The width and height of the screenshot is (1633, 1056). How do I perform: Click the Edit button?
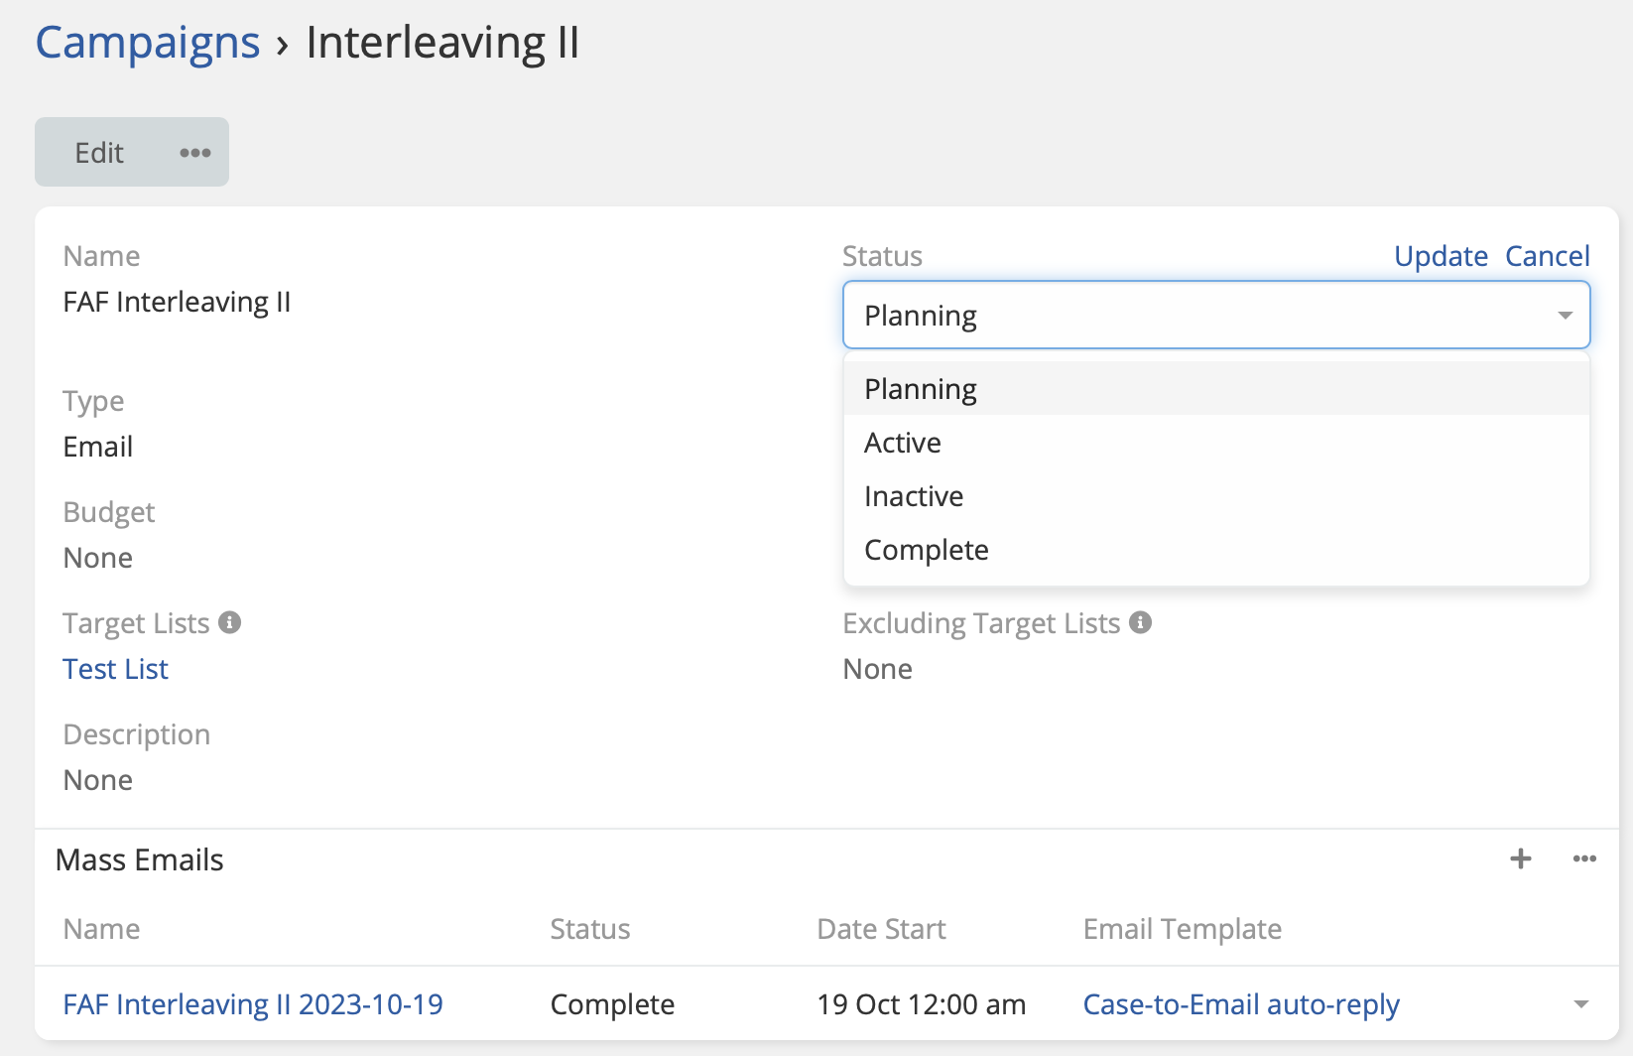click(x=99, y=153)
